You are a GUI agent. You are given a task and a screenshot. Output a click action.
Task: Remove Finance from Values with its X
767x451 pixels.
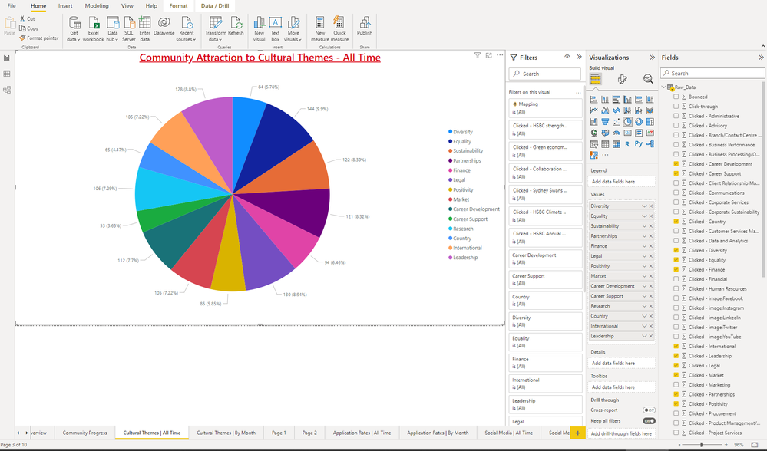651,246
